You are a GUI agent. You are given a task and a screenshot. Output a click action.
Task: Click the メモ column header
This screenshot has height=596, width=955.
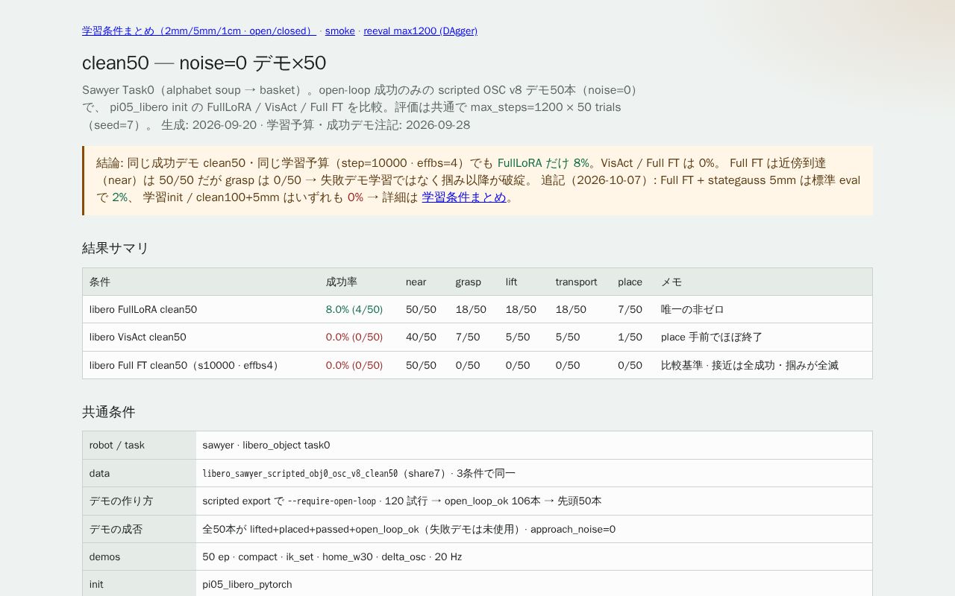(x=671, y=282)
